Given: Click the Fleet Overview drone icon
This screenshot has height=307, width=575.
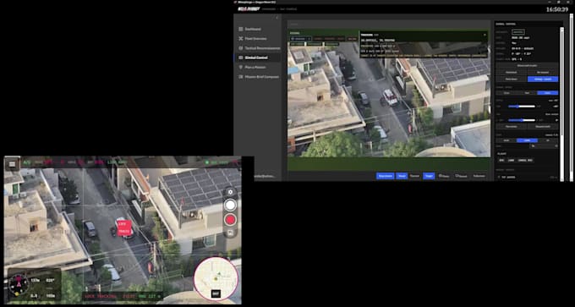Looking at the screenshot, I should [x=241, y=39].
